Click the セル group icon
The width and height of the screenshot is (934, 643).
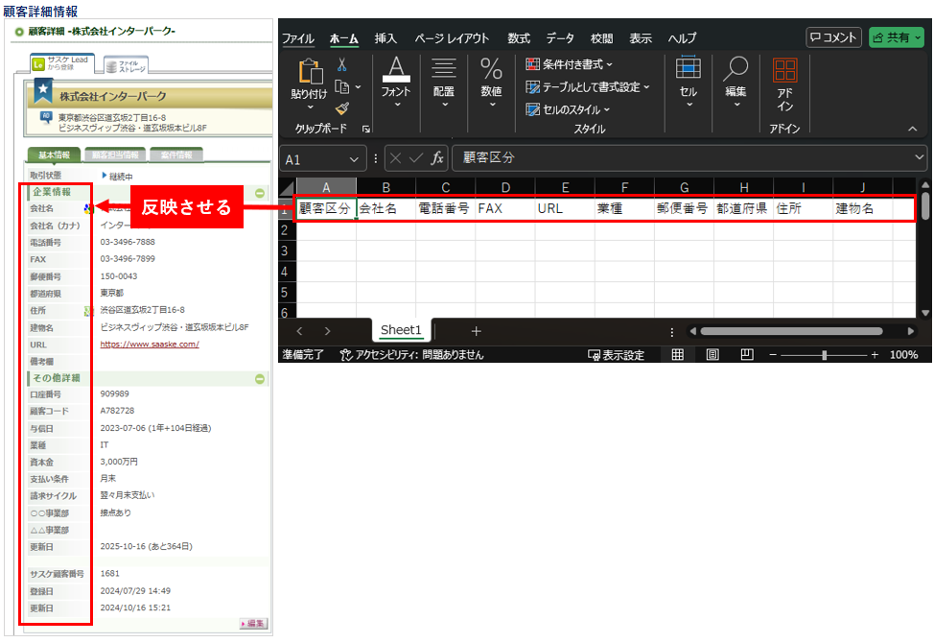coord(688,68)
